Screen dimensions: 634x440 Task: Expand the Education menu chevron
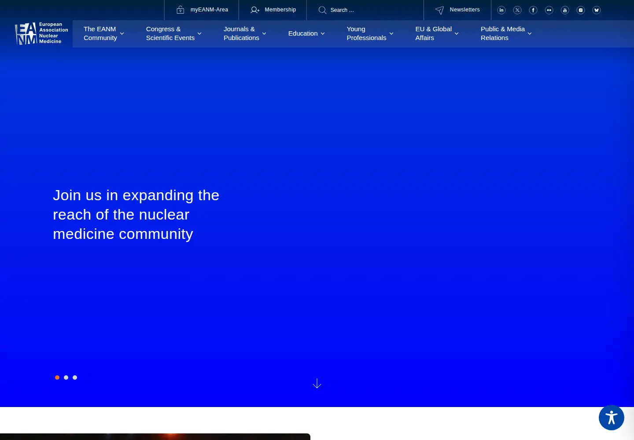coord(323,33)
